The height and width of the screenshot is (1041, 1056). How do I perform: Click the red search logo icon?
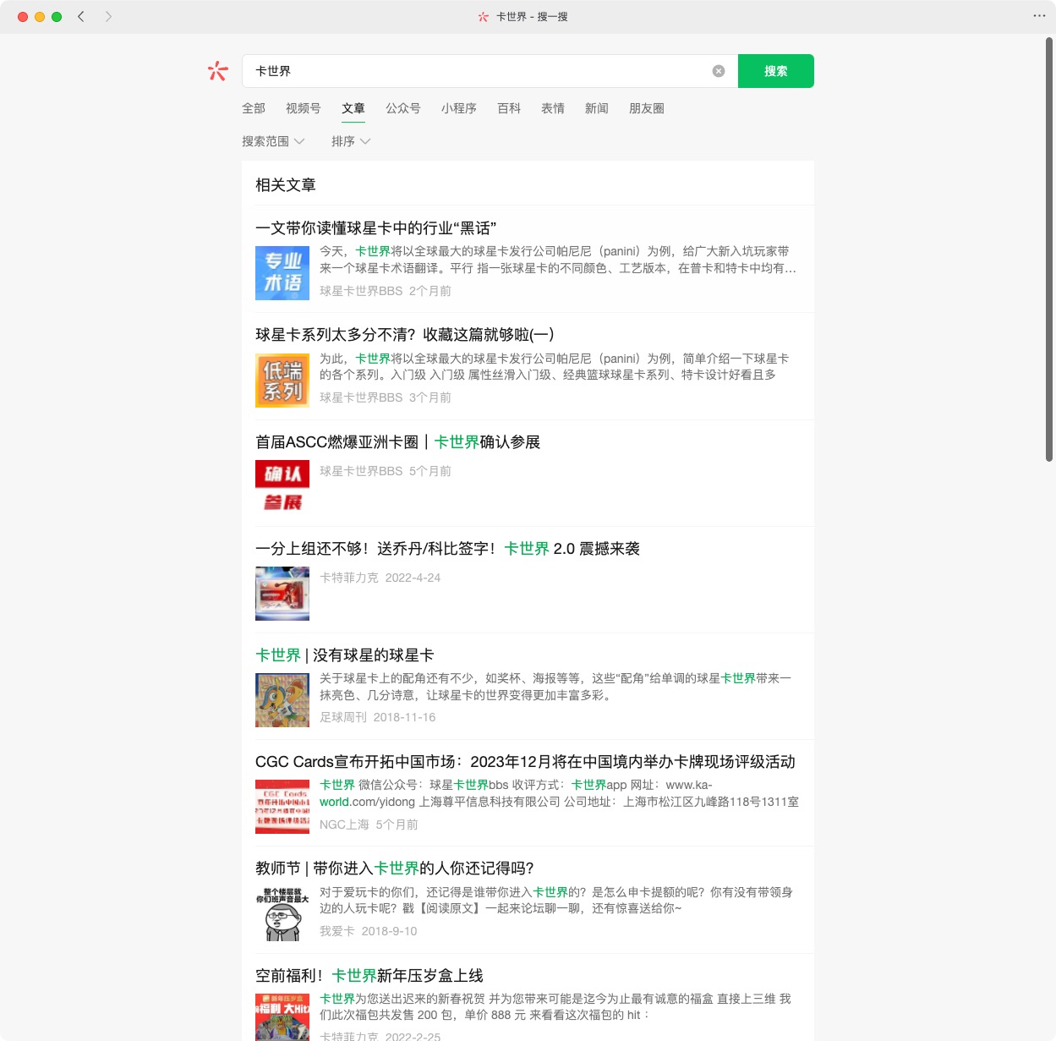coord(218,71)
